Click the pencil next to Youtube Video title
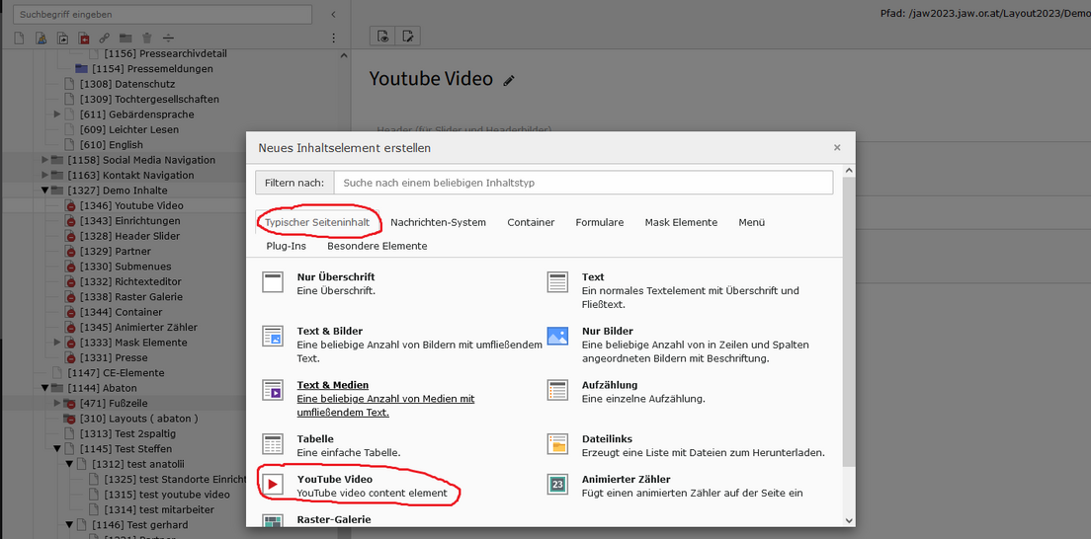The height and width of the screenshot is (539, 1091). point(509,80)
